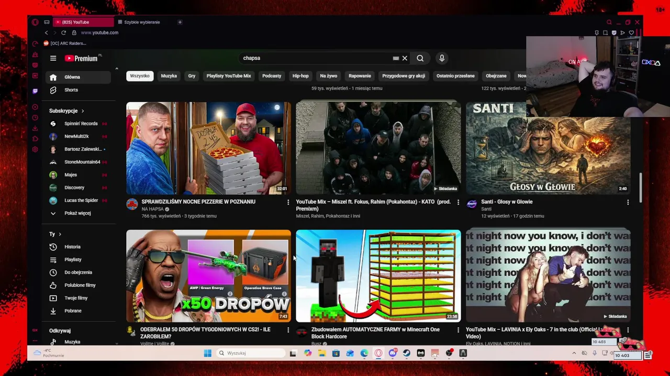The width and height of the screenshot is (670, 376).
Task: Open more options for NOCNE PIZZERIE video
Action: coord(288,202)
